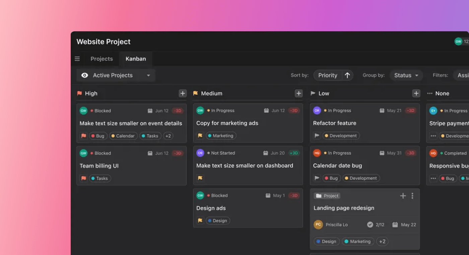Open the Status group-by dropdown
The height and width of the screenshot is (255, 469).
pos(406,75)
